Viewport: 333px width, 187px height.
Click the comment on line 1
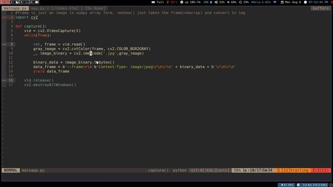click(x=130, y=12)
